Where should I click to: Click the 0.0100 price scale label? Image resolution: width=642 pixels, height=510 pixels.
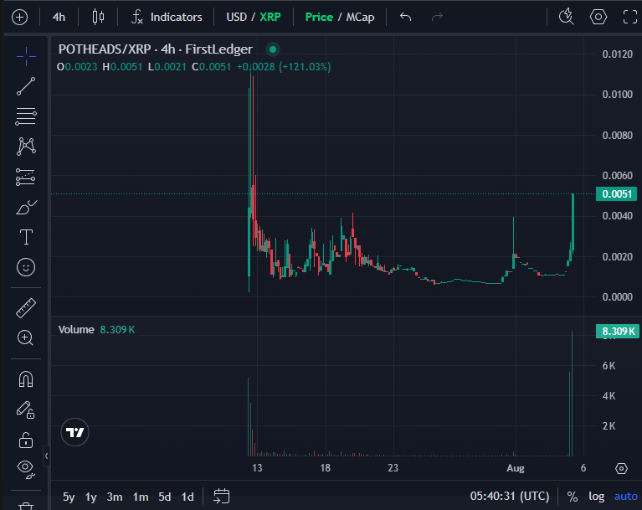[x=618, y=95]
